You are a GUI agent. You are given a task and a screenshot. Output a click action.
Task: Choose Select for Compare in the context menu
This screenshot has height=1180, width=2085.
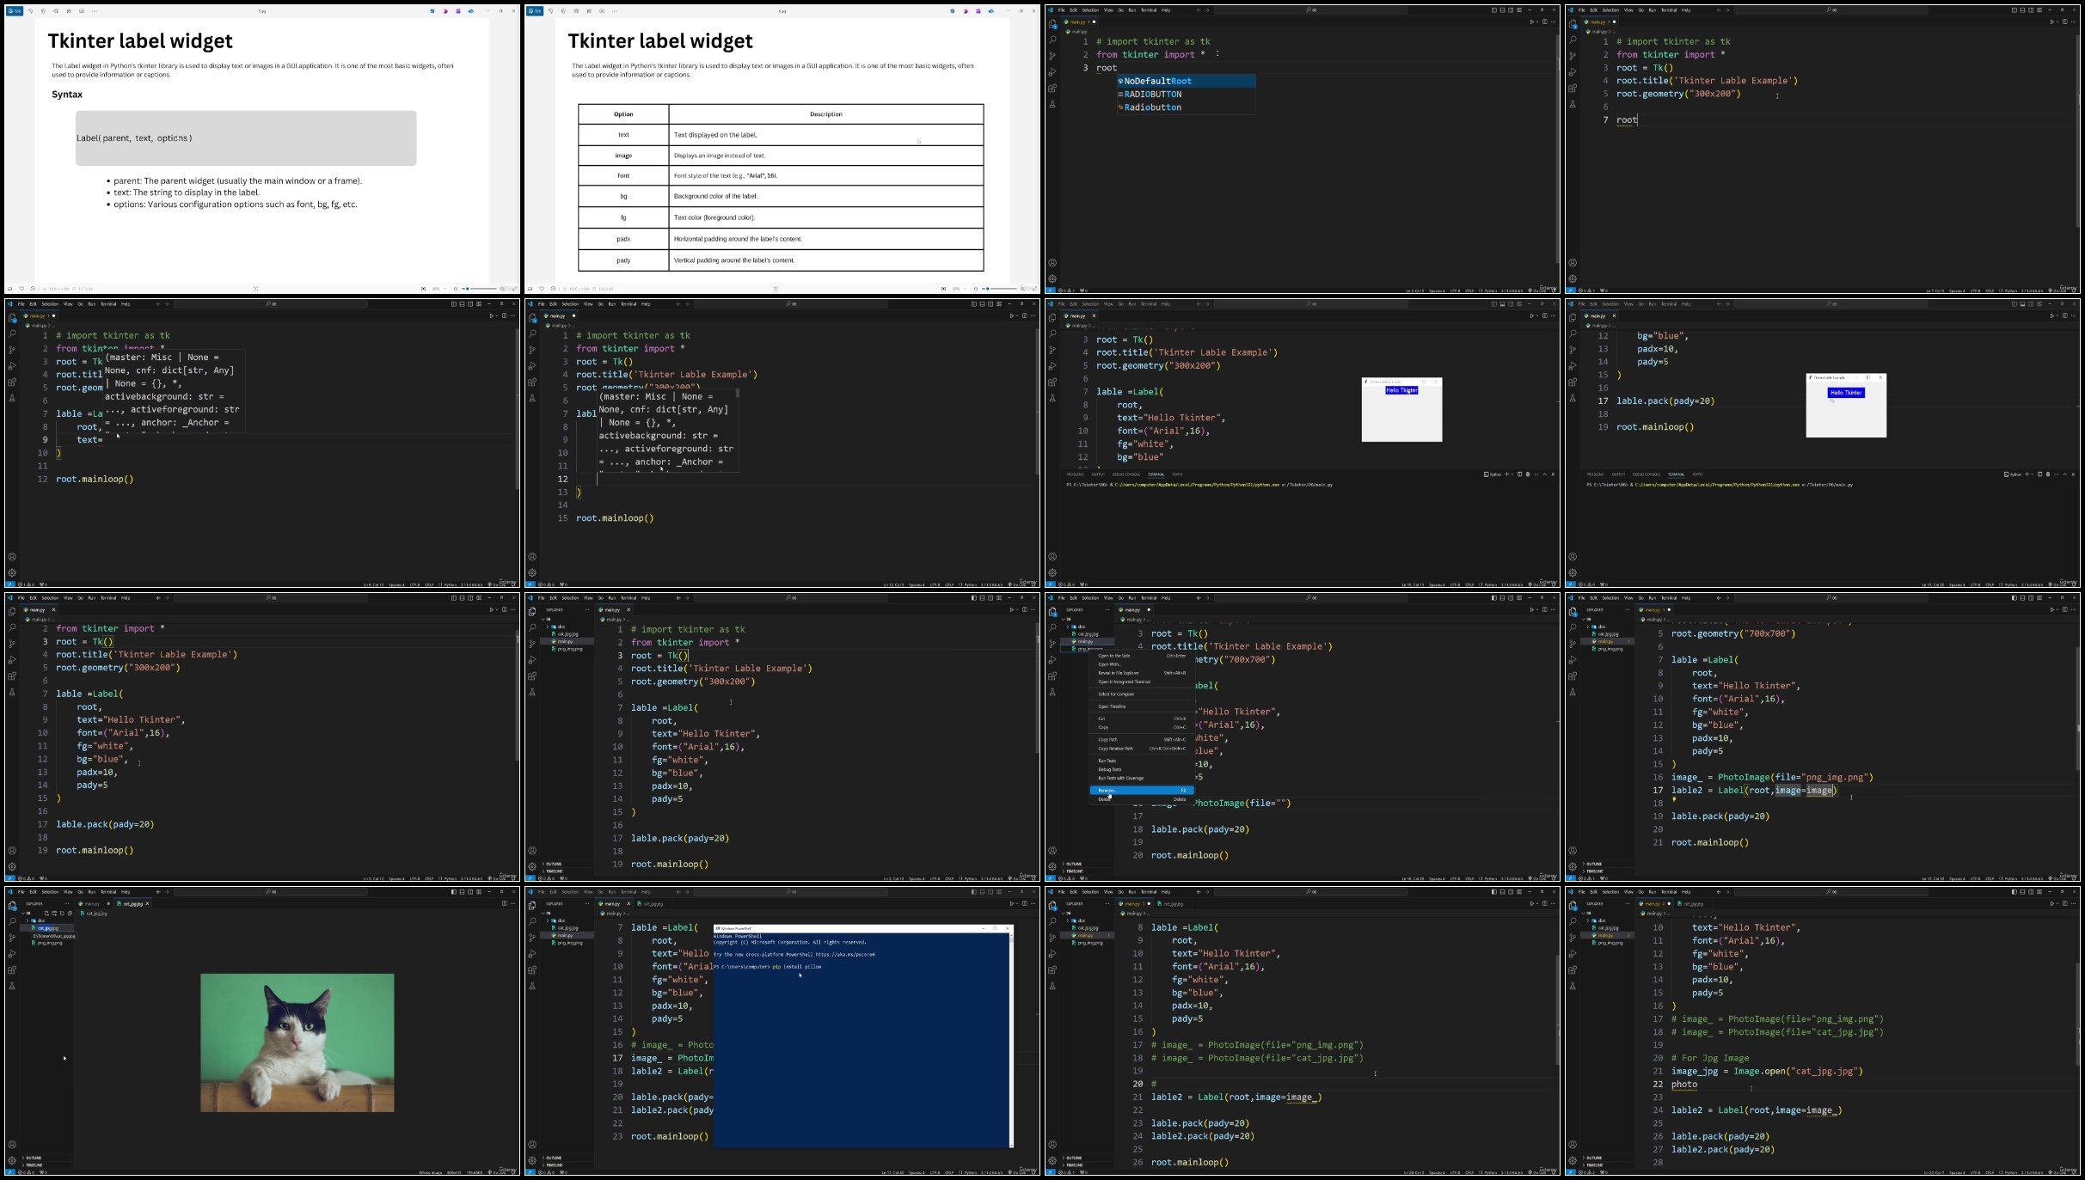tap(1141, 694)
